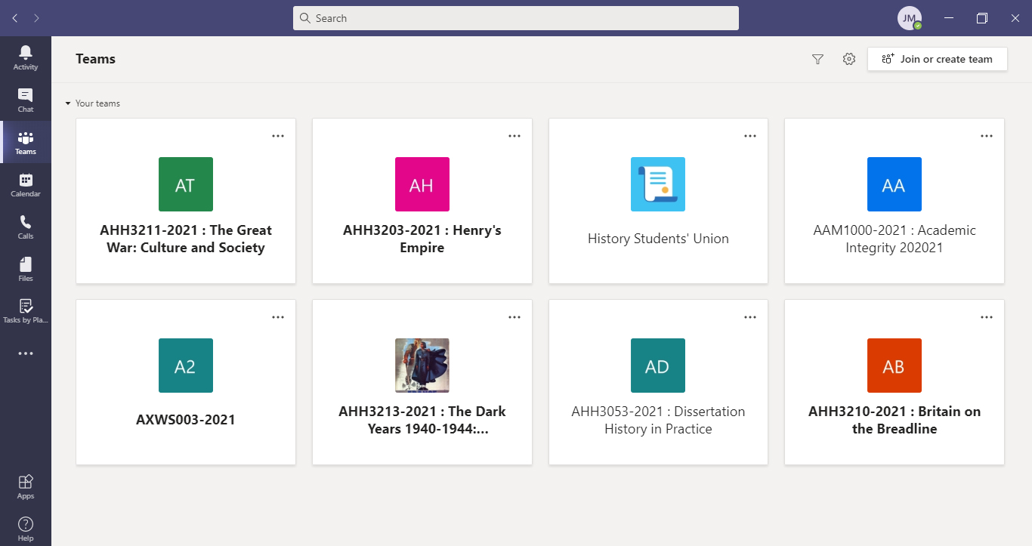This screenshot has width=1032, height=546.
Task: Click the pink AH team avatar
Action: (x=422, y=184)
